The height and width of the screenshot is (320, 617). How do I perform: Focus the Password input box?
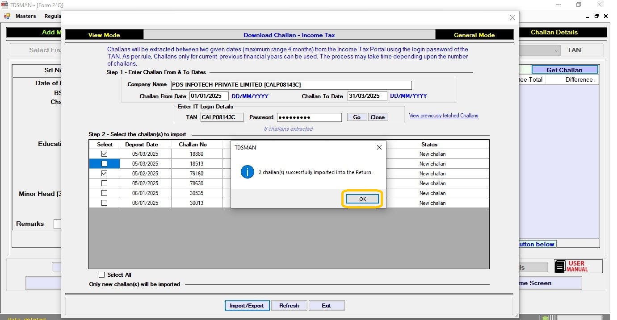click(x=309, y=117)
